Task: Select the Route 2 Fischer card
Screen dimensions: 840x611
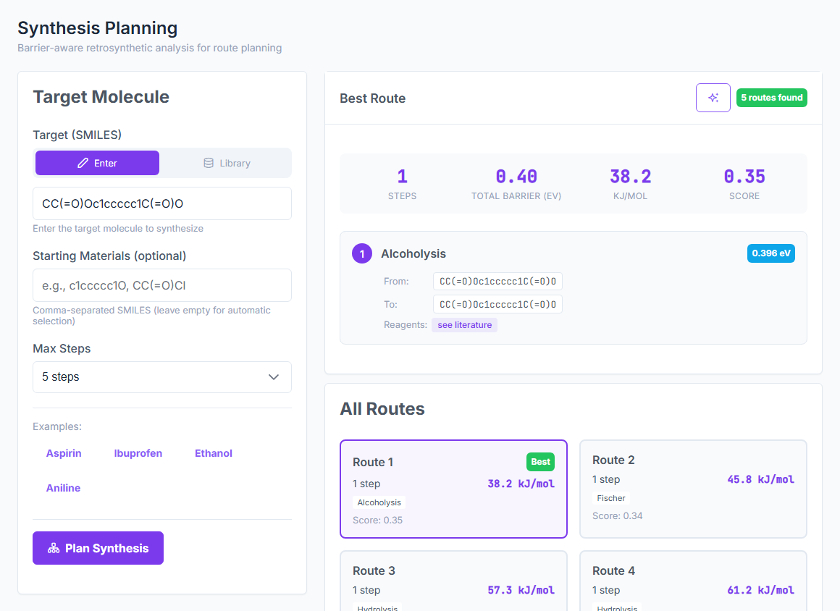Action: point(693,489)
